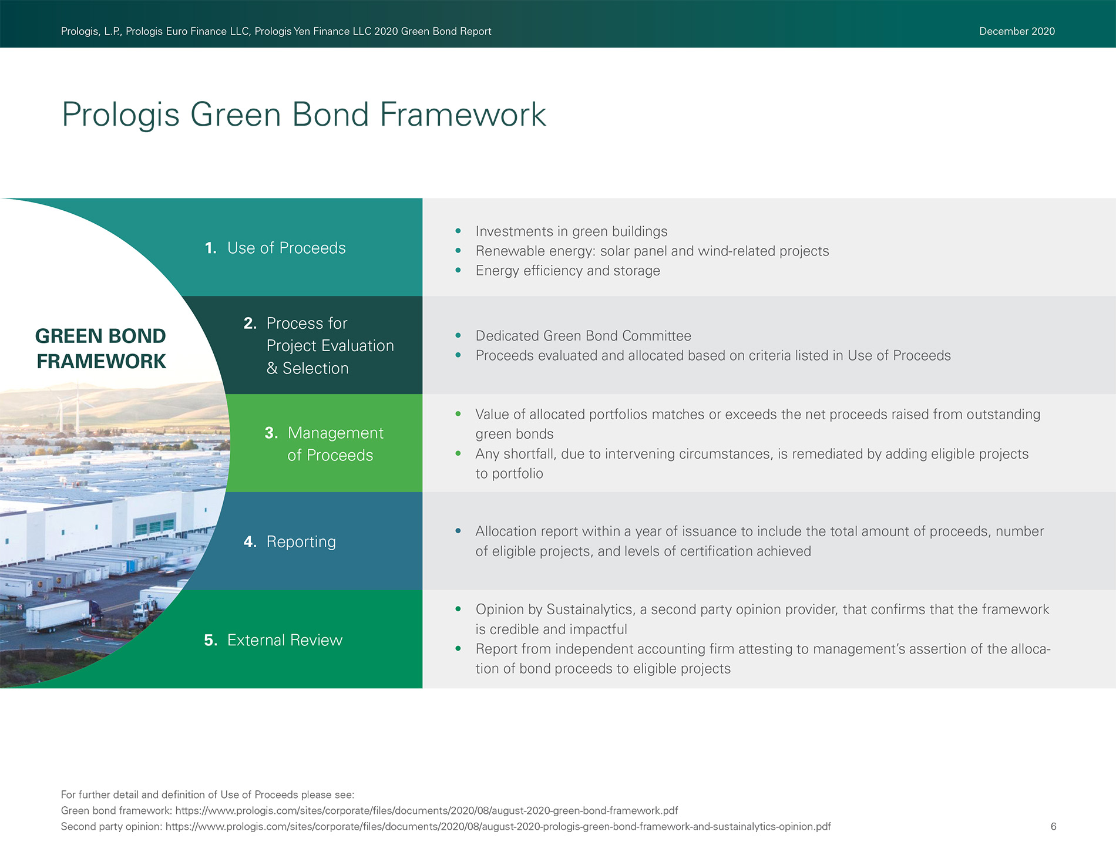Click 'Dedicated Green Bond Committee' bullet
This screenshot has width=1116, height=862.
click(583, 336)
